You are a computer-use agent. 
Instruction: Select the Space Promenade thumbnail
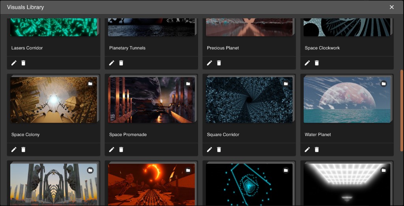tap(151, 100)
